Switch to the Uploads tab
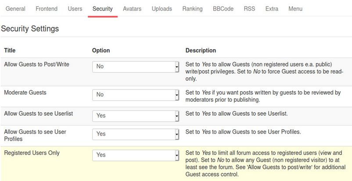 pos(162,9)
